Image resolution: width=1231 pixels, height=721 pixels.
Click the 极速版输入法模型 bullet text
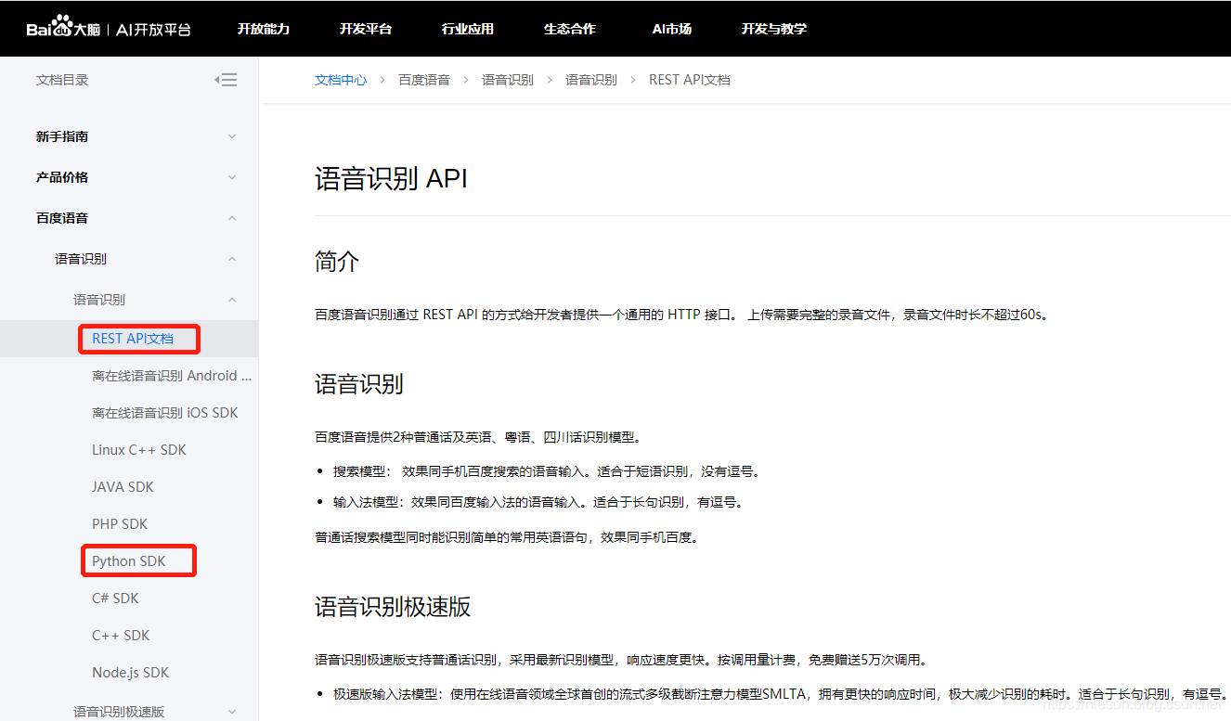click(x=781, y=693)
